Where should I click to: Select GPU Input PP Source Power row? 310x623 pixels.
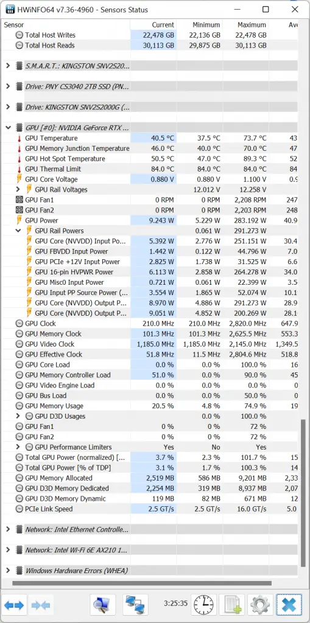149,293
